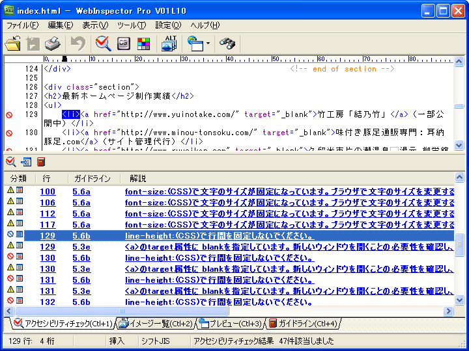
Task: Jump to line 117 link in results
Action: click(48, 225)
